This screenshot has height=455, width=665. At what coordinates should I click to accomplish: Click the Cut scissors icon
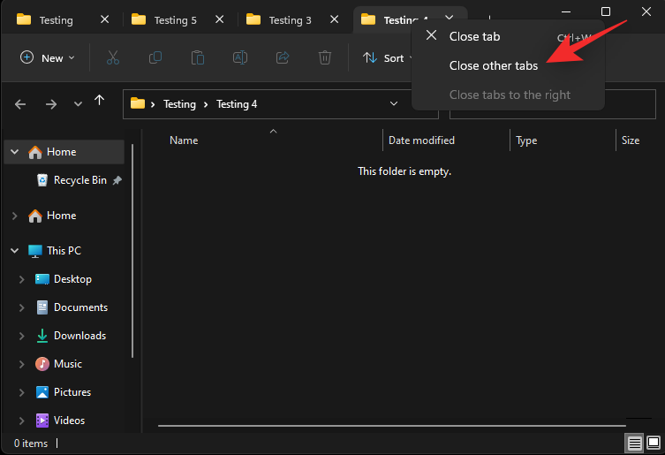point(113,57)
